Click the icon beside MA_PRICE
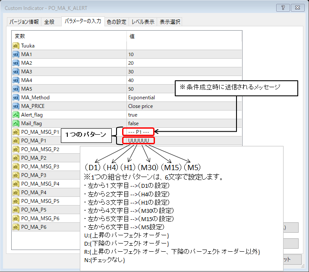This screenshot has width=309, height=272. (16, 106)
